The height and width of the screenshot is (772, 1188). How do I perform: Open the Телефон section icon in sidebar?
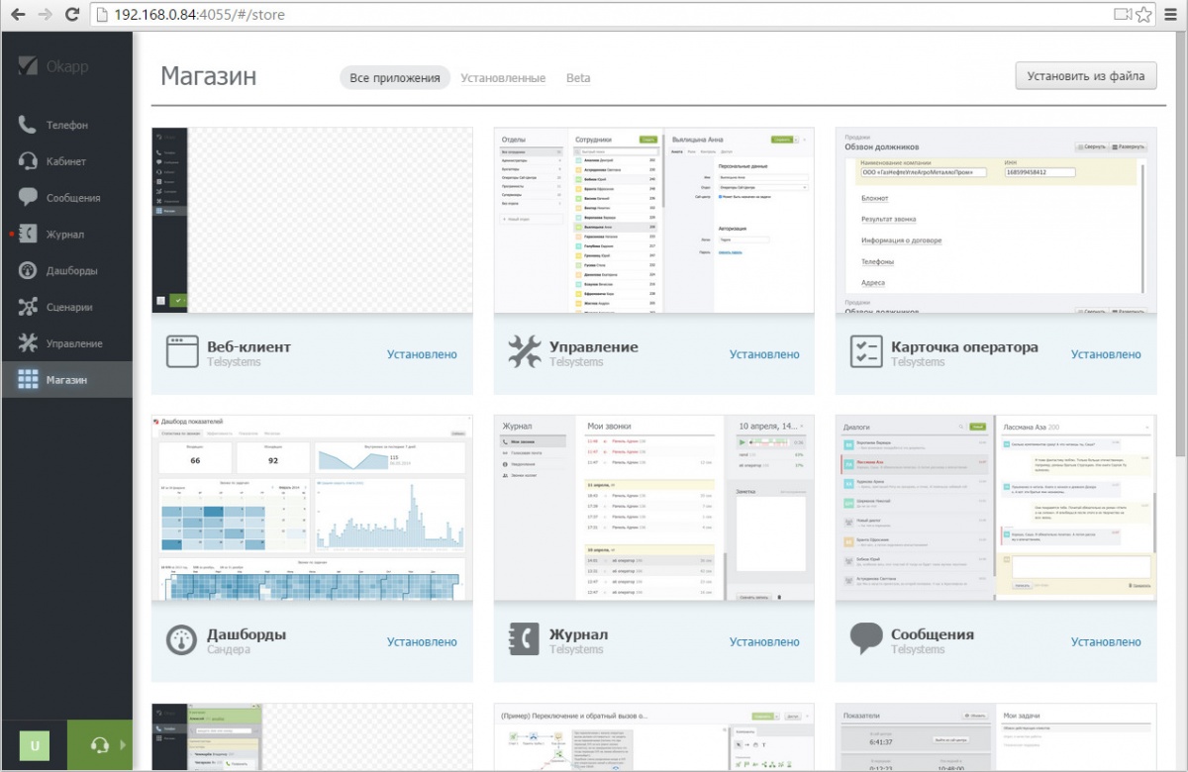pyautogui.click(x=28, y=125)
